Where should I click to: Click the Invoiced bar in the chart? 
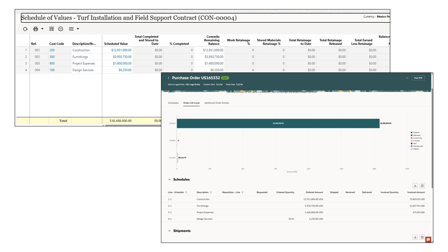(x=177, y=157)
